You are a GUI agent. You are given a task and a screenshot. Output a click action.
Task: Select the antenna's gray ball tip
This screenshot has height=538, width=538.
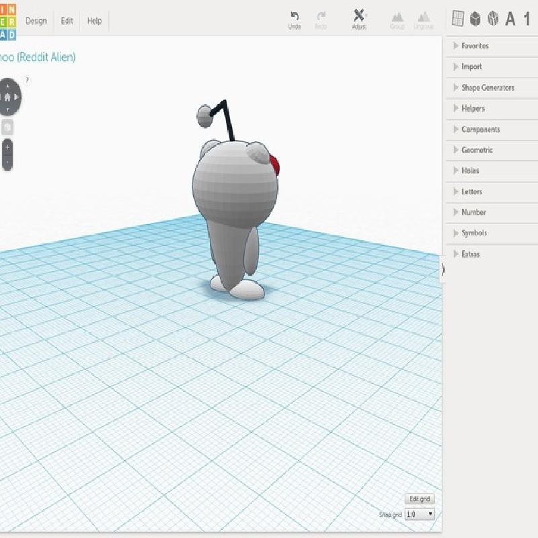[x=204, y=116]
